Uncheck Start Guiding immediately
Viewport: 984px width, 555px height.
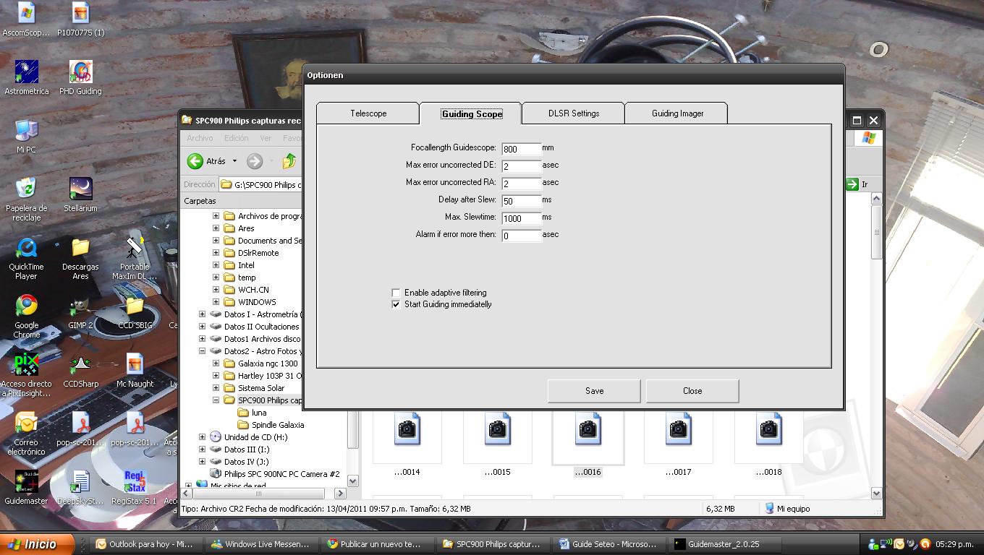396,304
